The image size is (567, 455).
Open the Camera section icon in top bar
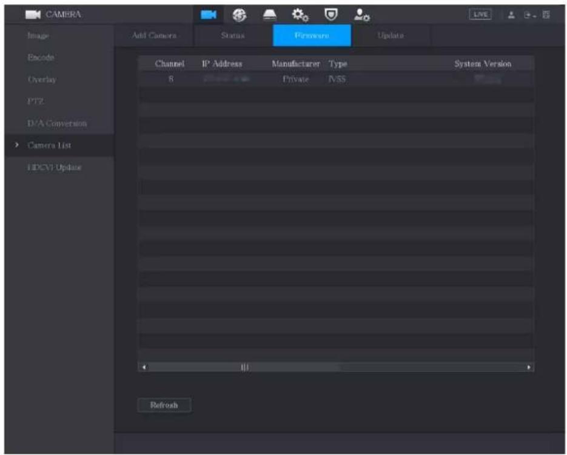(x=209, y=15)
